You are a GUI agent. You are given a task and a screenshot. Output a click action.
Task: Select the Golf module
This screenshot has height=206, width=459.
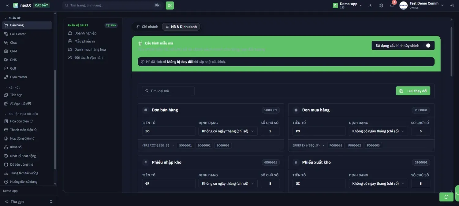point(27,68)
